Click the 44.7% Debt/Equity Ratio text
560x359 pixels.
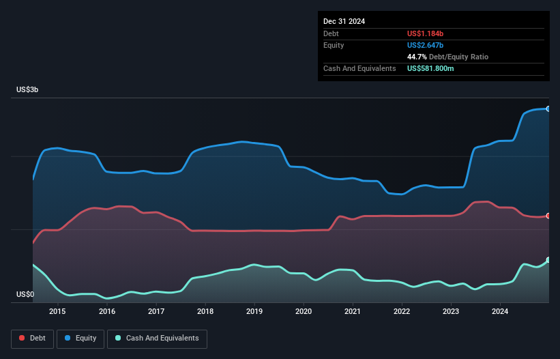[447, 57]
